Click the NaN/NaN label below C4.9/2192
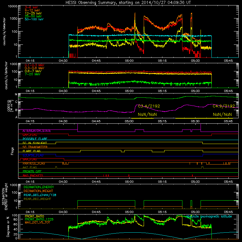This screenshot has height=242, width=242. 222,115
